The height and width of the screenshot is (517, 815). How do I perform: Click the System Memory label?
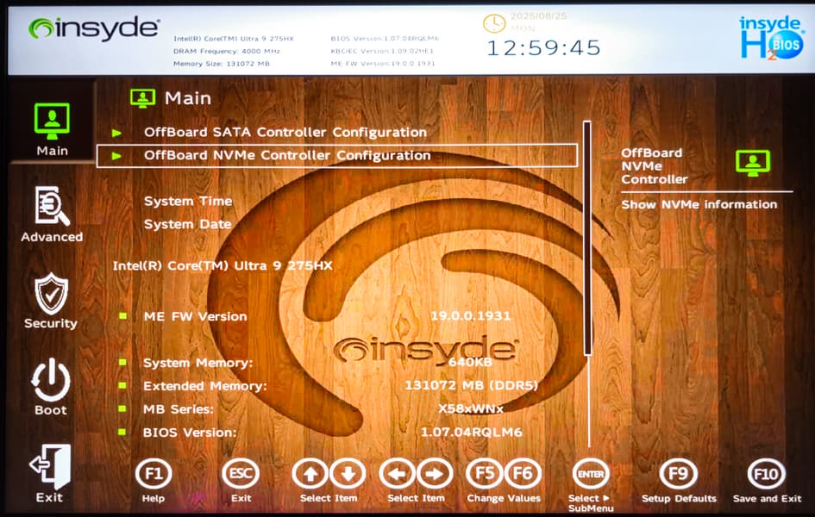(x=198, y=363)
